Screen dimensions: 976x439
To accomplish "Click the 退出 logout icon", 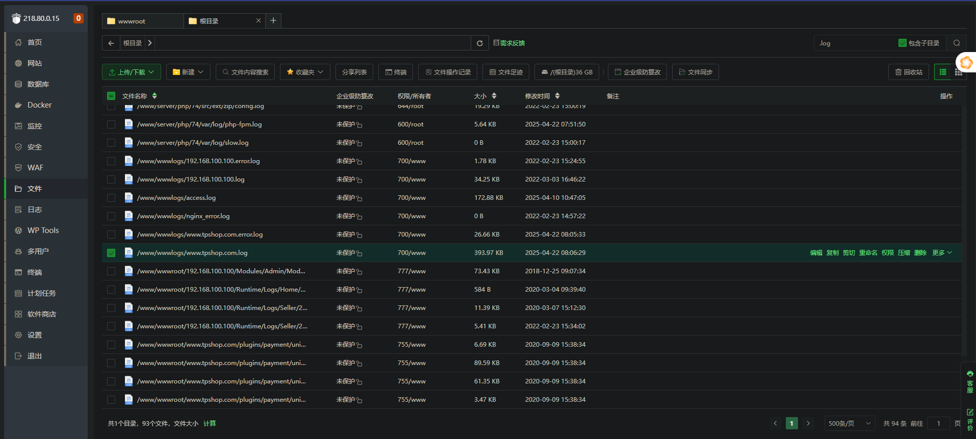I will 18,356.
